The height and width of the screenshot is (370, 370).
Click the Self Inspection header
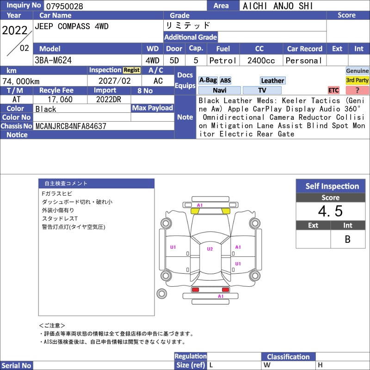[332, 186]
